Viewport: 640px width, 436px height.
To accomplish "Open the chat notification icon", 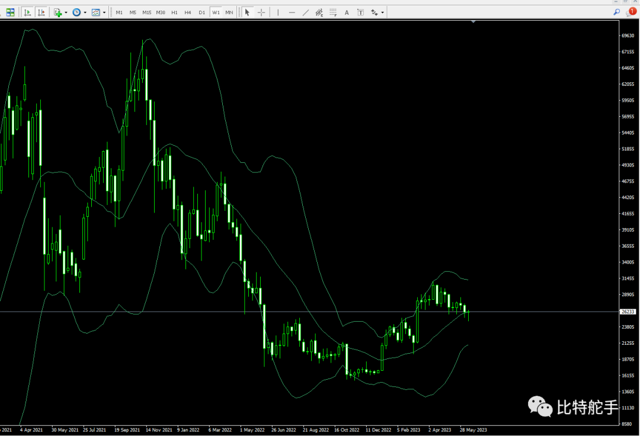I will tap(631, 12).
